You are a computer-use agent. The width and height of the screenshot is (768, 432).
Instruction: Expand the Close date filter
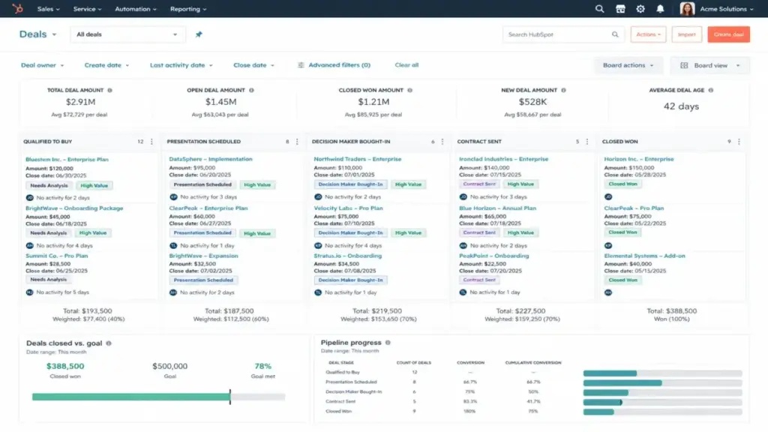point(253,65)
